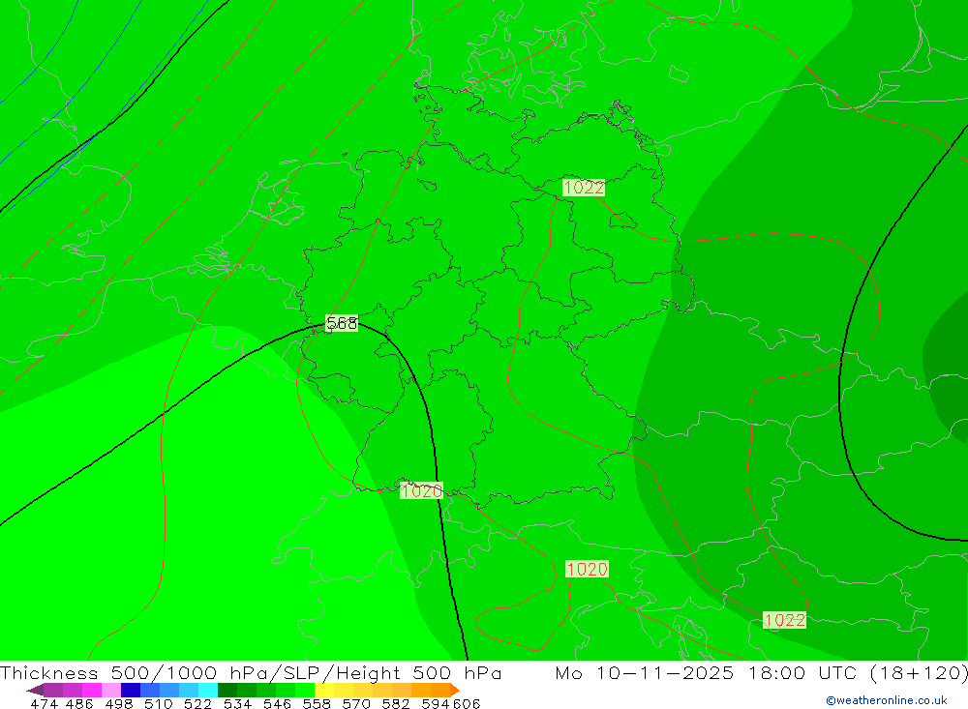Open the weatheronline.co.uk copyright link
This screenshot has height=709, width=968.
tap(887, 700)
